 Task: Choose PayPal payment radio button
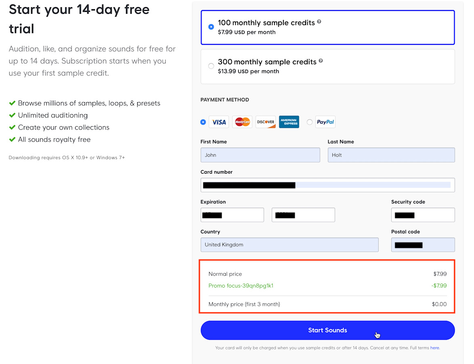point(310,122)
